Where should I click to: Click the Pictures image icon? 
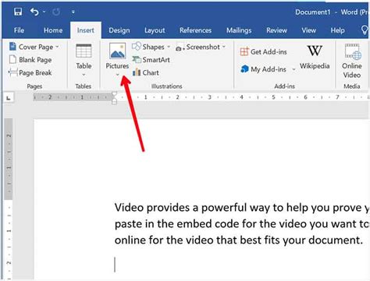(x=117, y=51)
